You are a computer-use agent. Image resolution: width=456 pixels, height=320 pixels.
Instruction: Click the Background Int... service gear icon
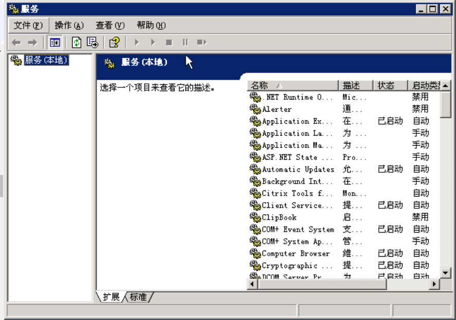click(x=255, y=181)
